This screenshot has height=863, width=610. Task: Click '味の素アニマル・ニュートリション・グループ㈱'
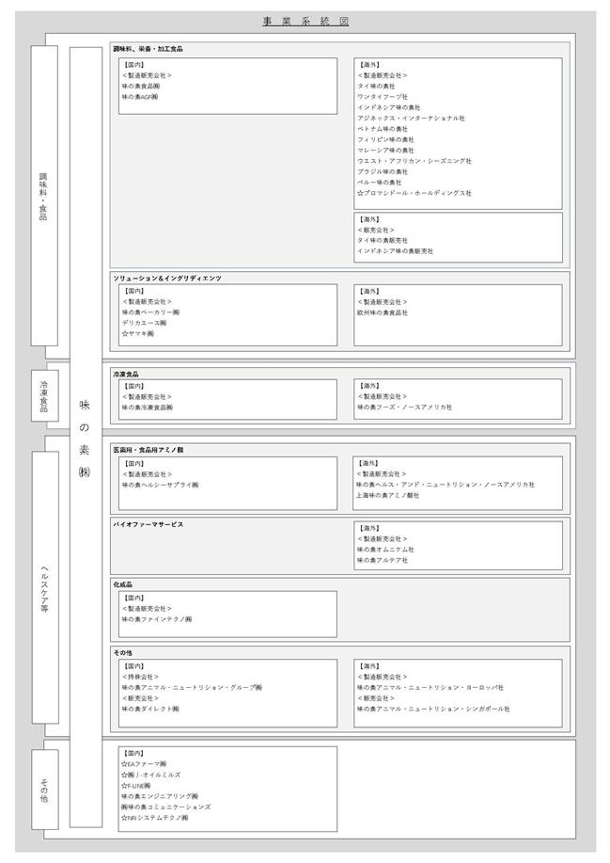click(x=193, y=687)
